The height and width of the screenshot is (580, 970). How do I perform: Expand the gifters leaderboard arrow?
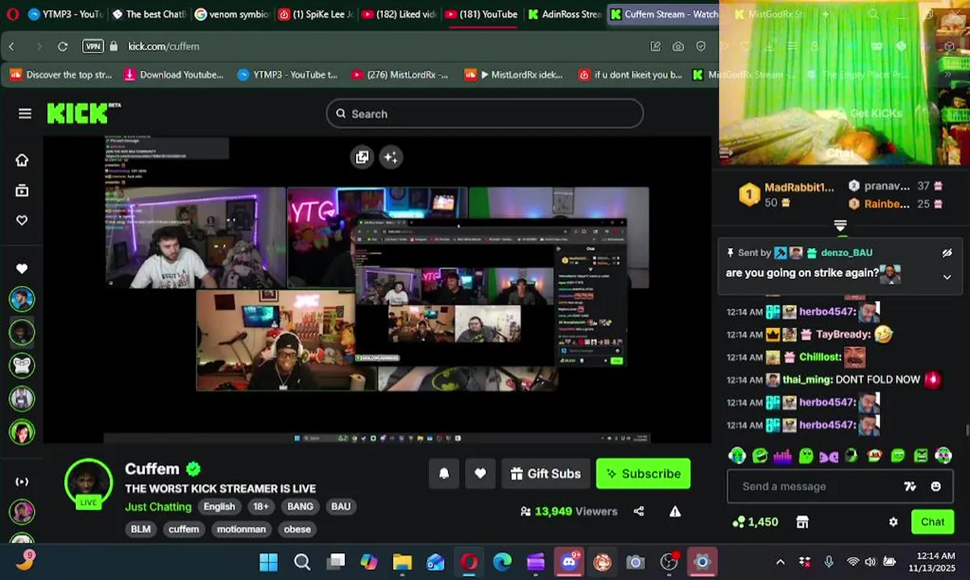click(x=840, y=226)
